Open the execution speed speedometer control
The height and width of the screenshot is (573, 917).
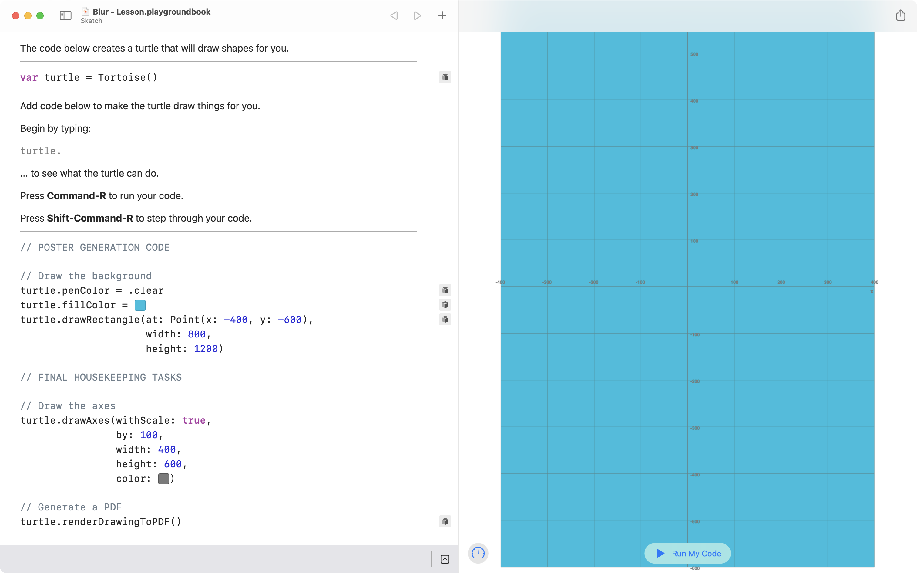click(x=478, y=553)
